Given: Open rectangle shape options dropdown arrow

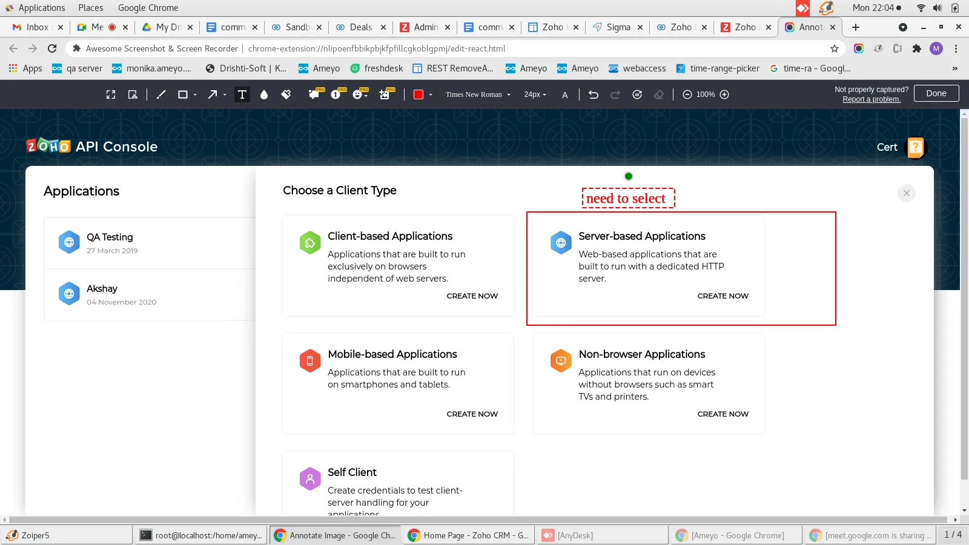Looking at the screenshot, I should coord(195,95).
